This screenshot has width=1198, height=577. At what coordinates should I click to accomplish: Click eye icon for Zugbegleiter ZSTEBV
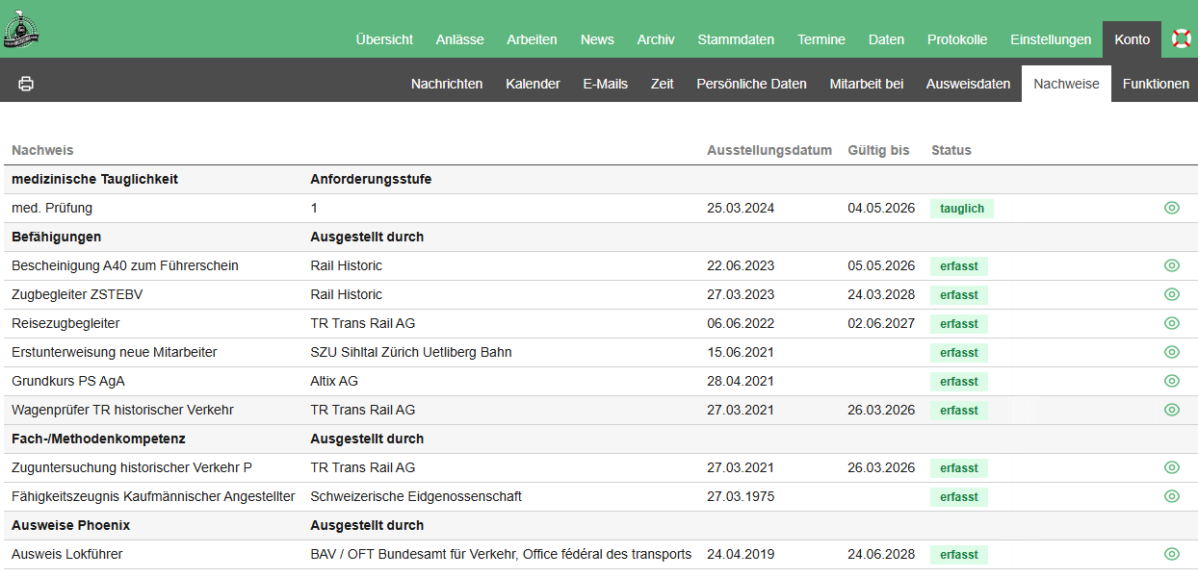click(x=1172, y=294)
